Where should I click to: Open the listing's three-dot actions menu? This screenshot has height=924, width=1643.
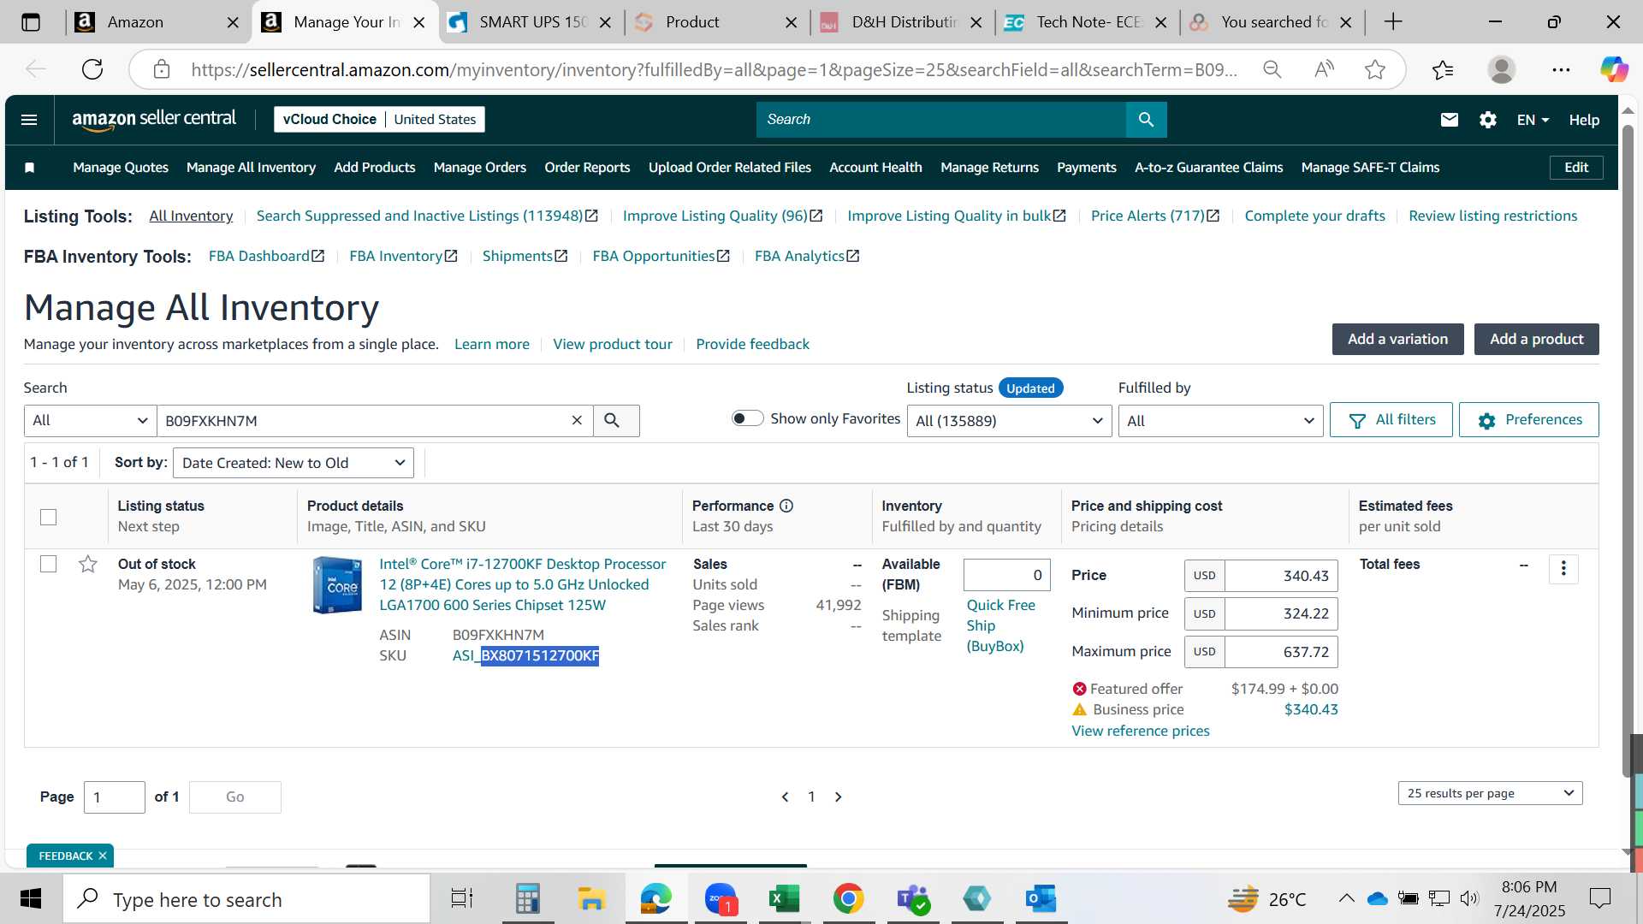(x=1563, y=569)
